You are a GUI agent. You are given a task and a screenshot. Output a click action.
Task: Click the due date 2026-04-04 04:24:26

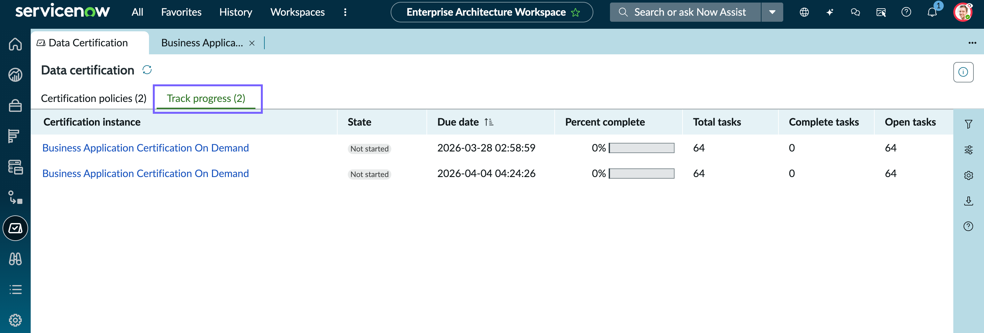pos(486,174)
